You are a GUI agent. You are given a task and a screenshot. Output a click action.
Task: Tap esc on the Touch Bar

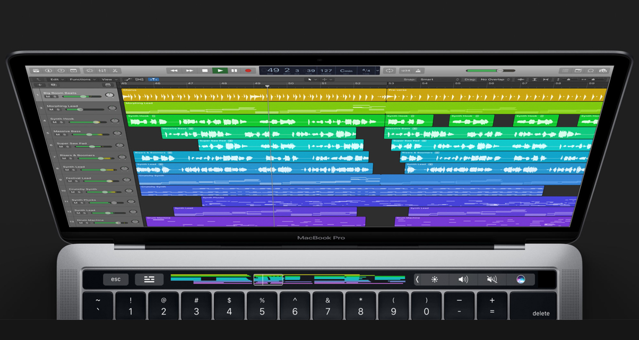[116, 279]
